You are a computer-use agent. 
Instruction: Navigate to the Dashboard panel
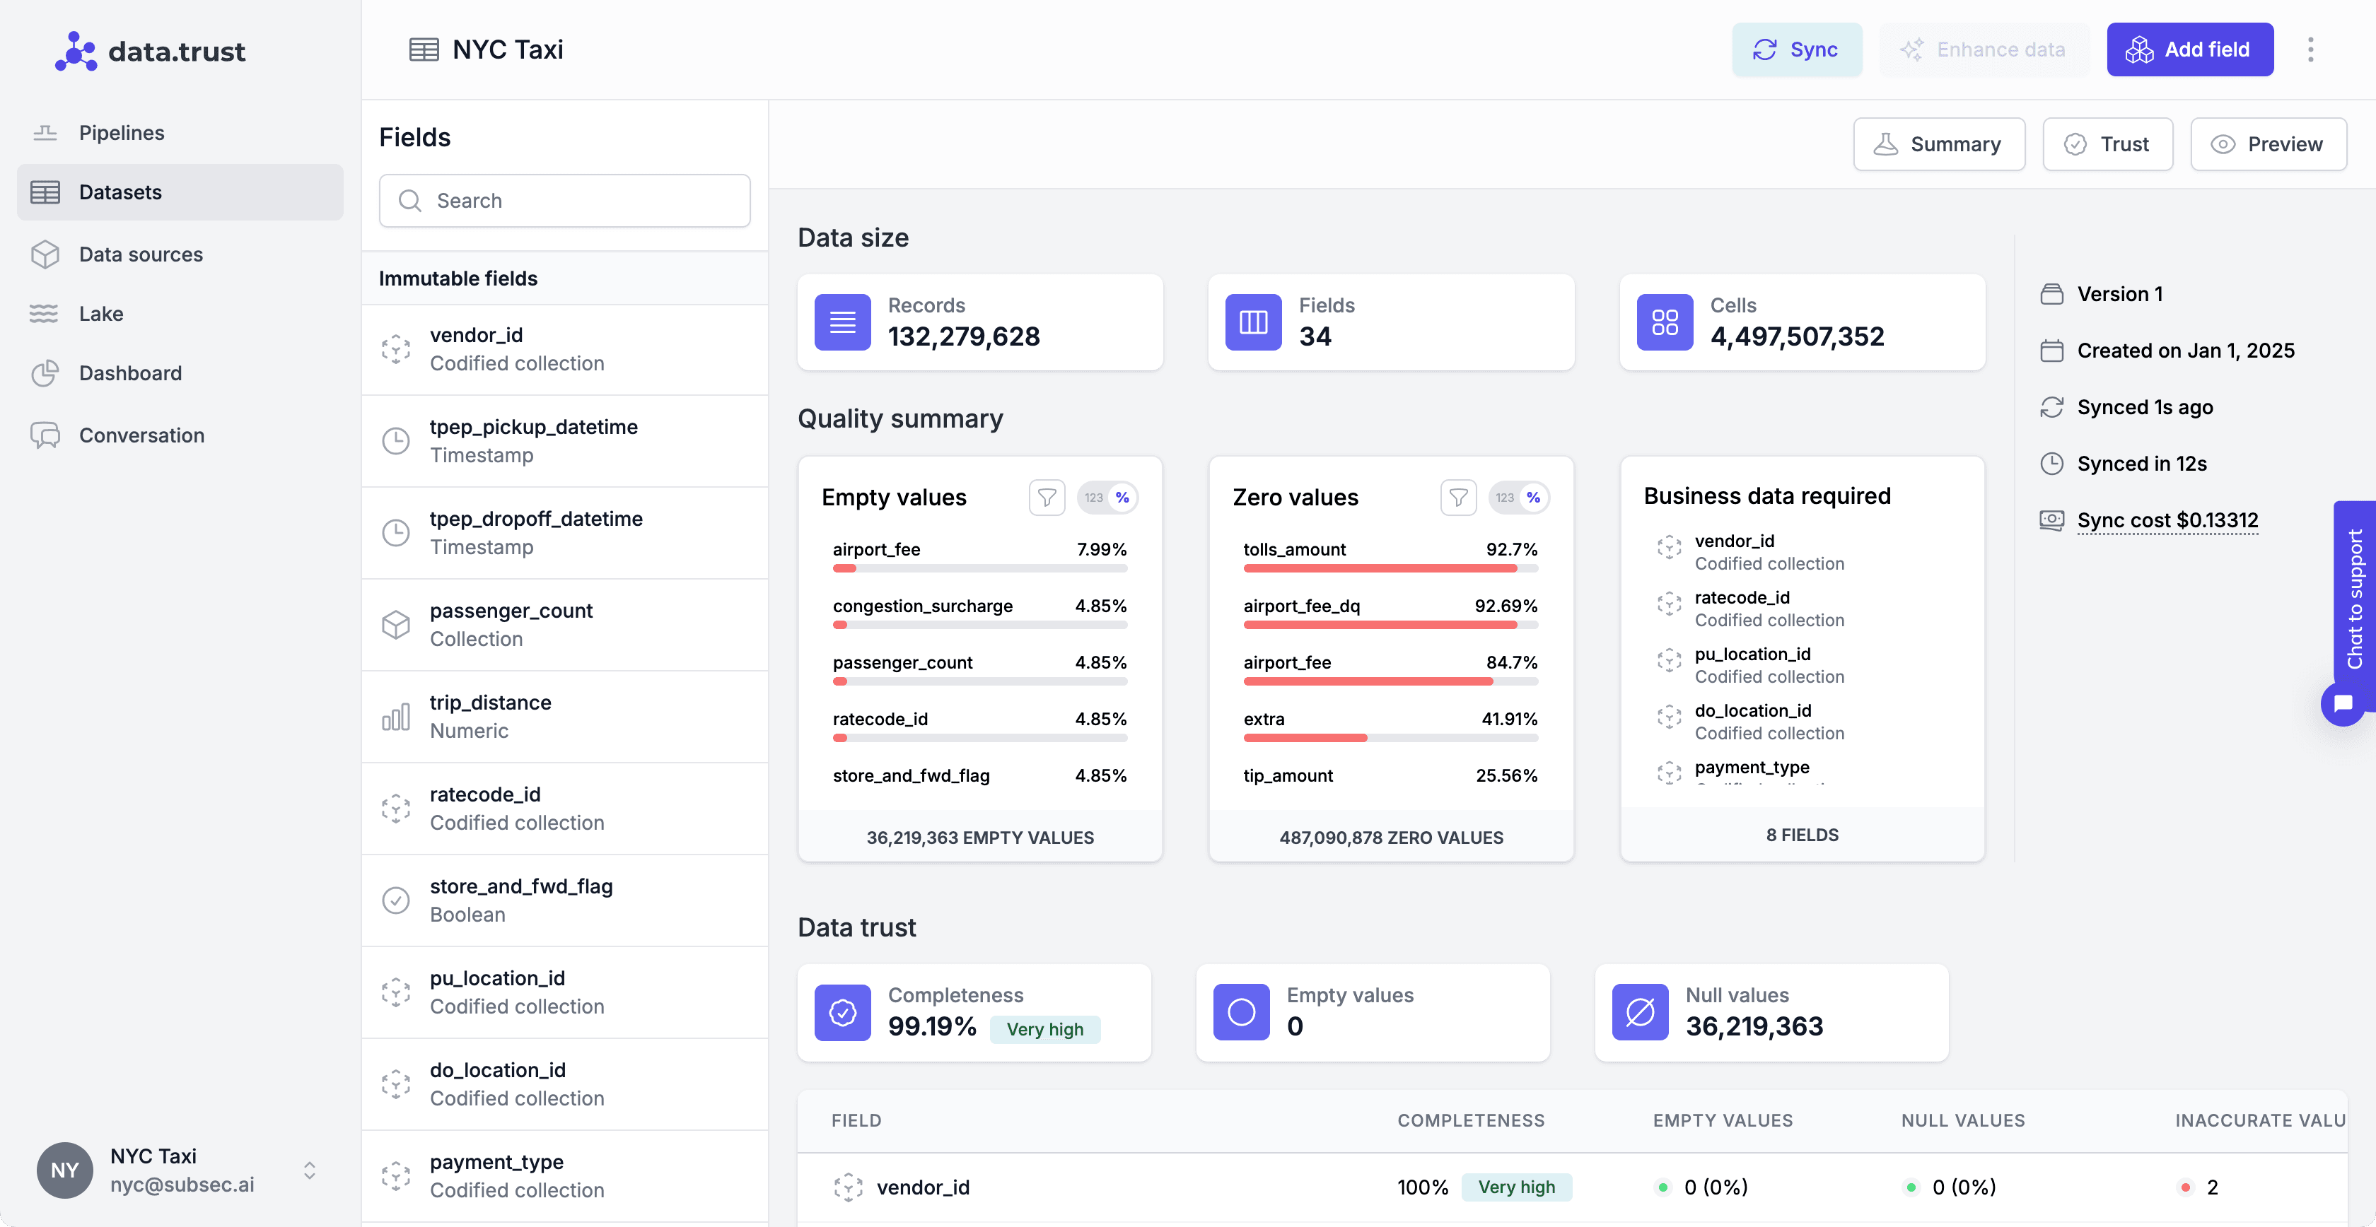tap(129, 372)
